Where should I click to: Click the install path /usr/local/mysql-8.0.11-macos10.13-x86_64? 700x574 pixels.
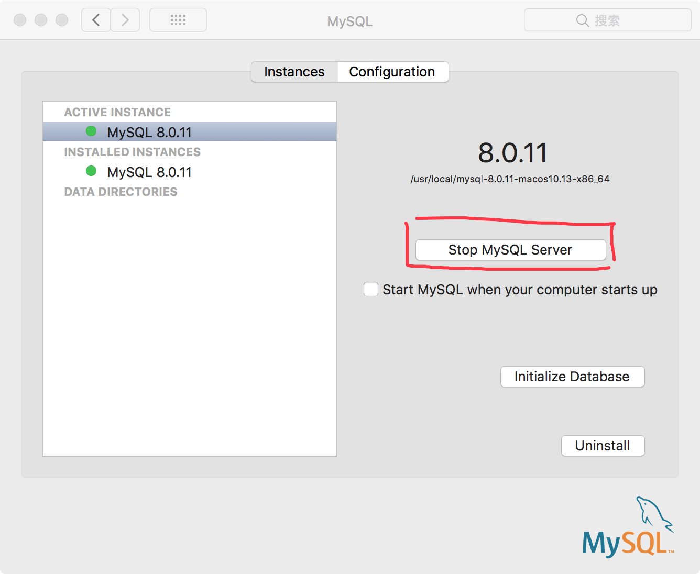click(x=510, y=179)
